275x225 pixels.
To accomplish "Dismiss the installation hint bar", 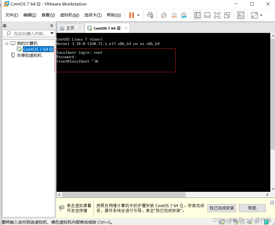I will (x=272, y=203).
